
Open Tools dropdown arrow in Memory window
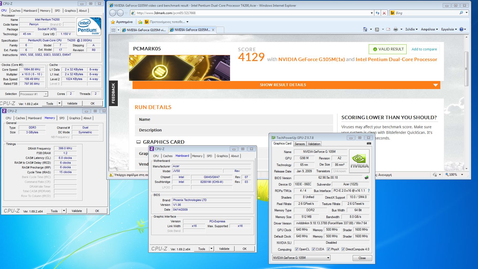[64, 211]
